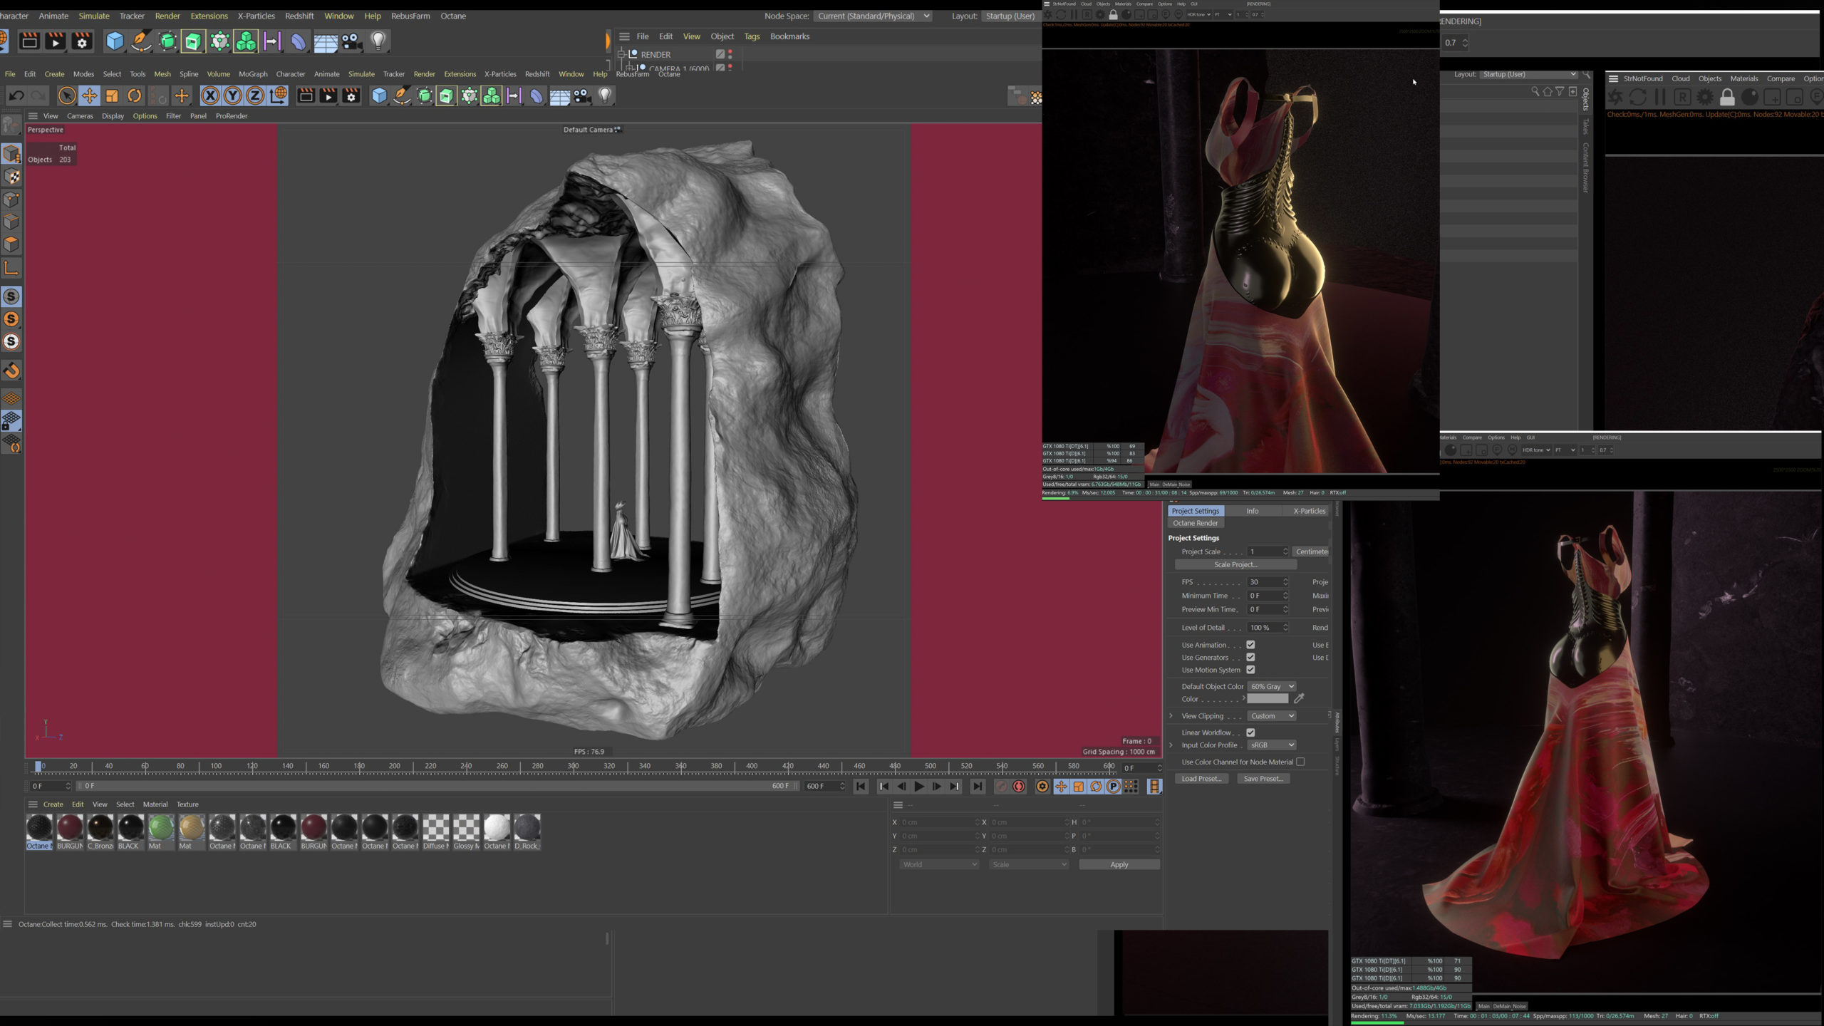
Task: Click the Save Preset... button
Action: coord(1263,779)
